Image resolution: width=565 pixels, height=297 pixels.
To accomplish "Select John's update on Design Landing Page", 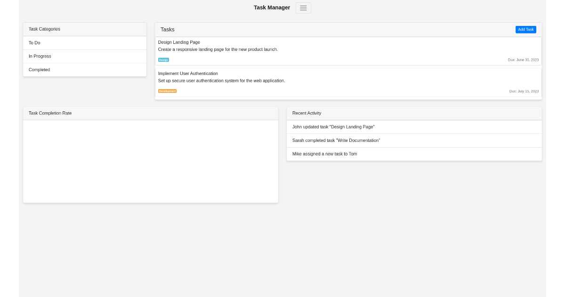I will (333, 126).
